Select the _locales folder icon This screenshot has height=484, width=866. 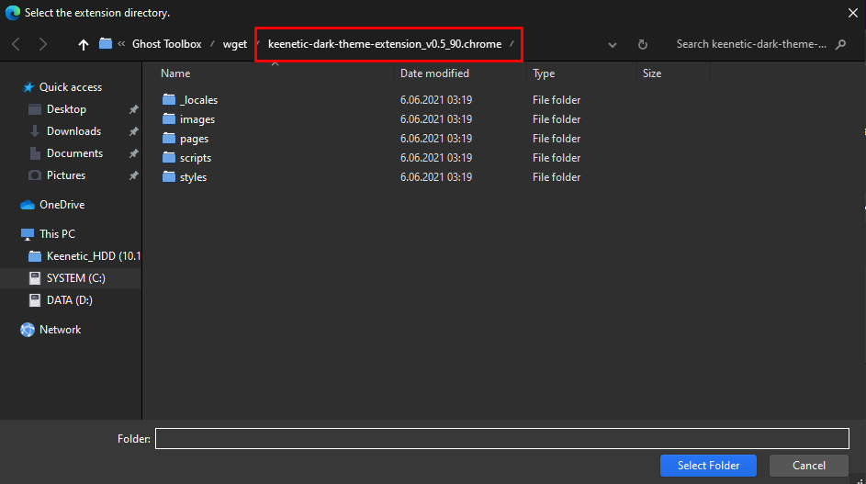169,99
